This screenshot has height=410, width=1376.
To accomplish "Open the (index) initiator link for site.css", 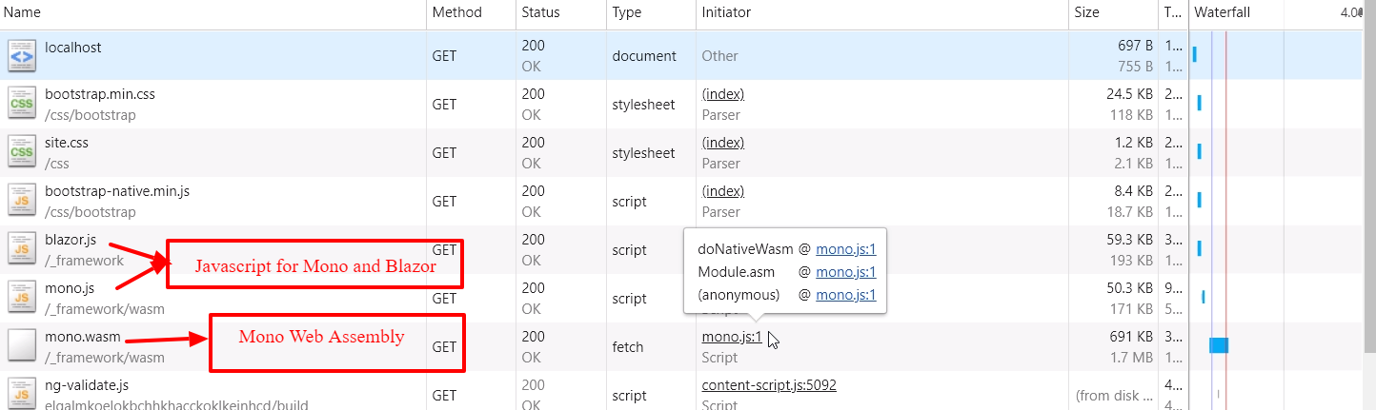I will click(722, 143).
